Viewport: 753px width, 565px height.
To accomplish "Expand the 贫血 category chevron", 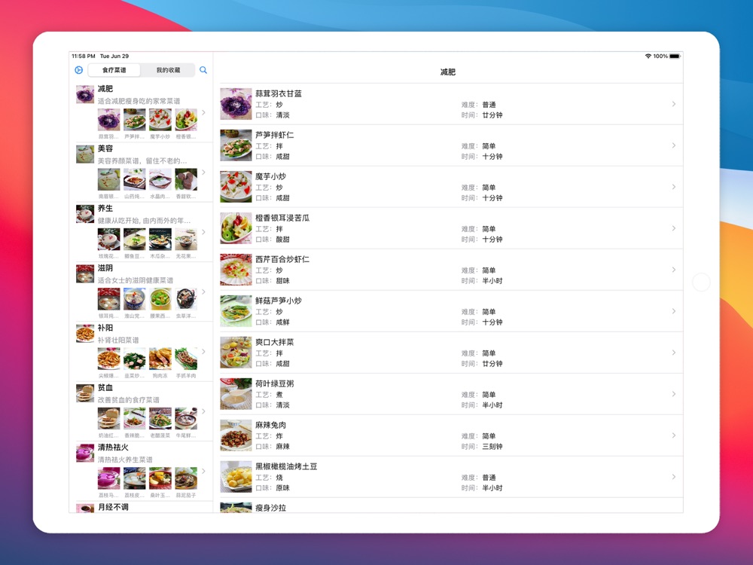I will pyautogui.click(x=203, y=411).
